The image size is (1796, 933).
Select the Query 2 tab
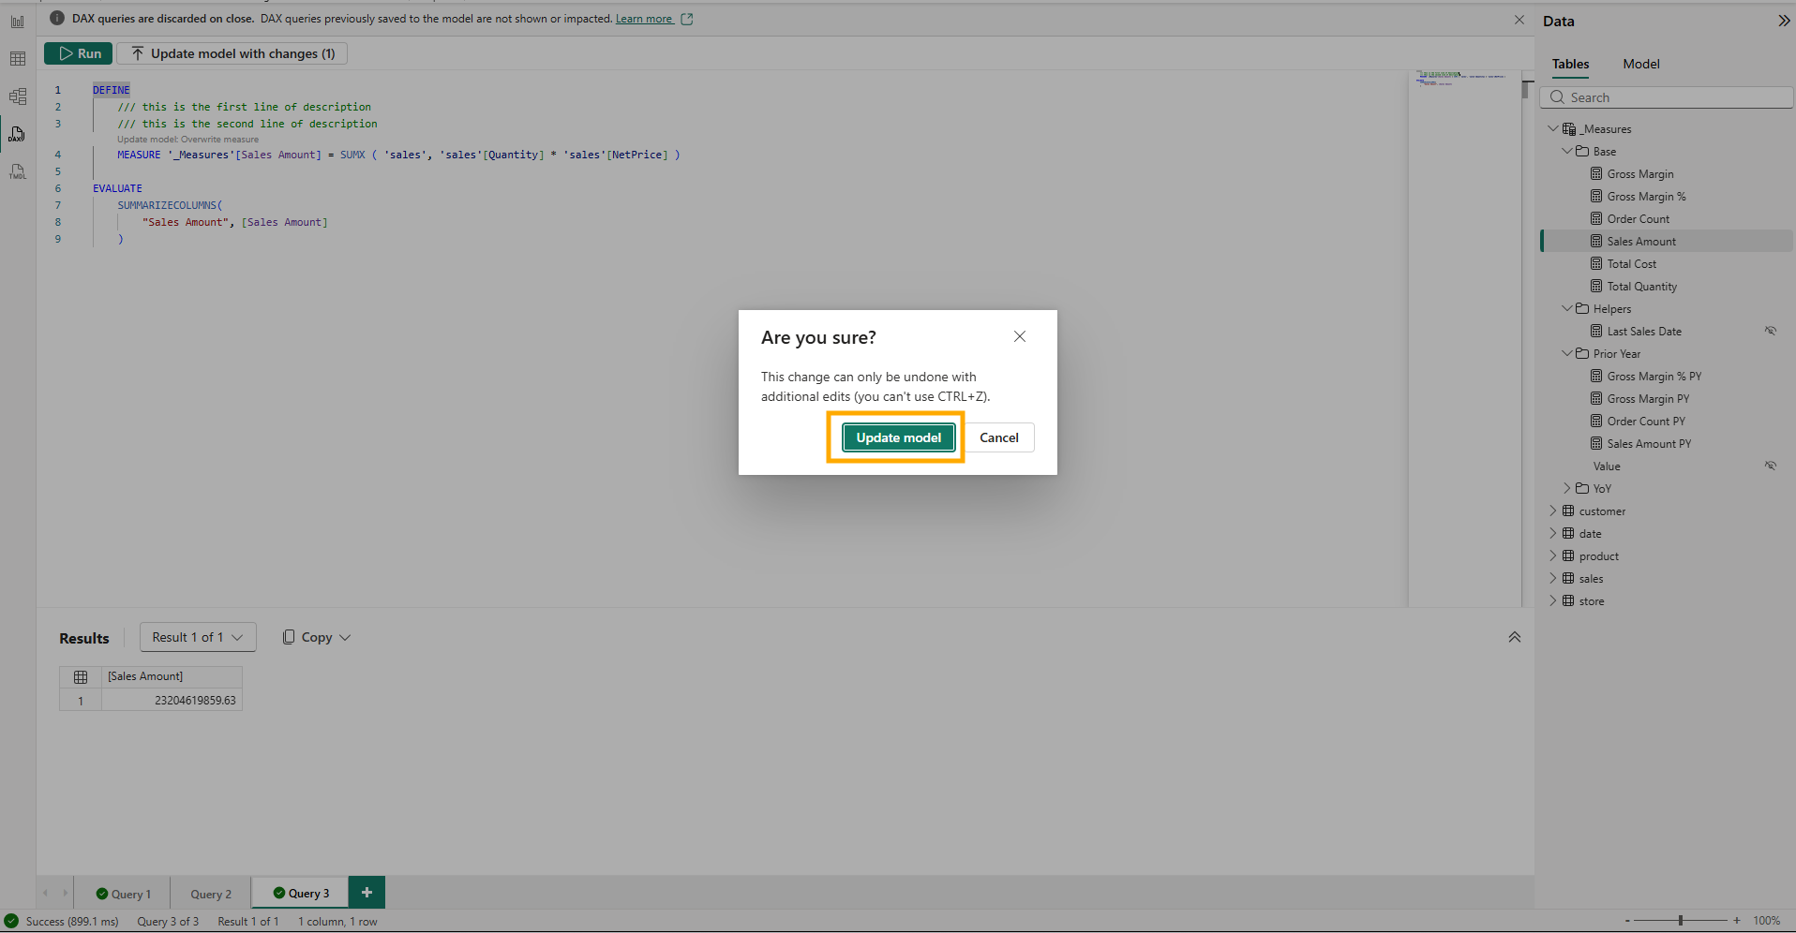point(211,894)
